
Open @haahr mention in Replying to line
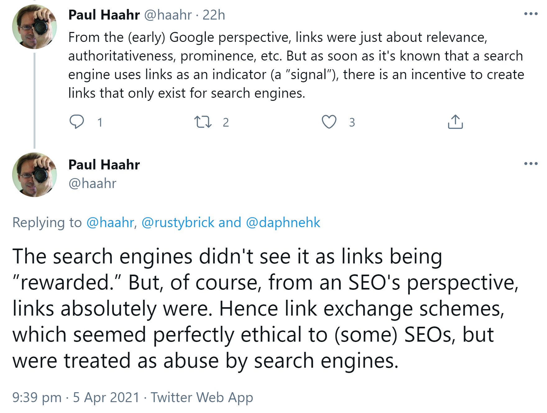pos(110,222)
